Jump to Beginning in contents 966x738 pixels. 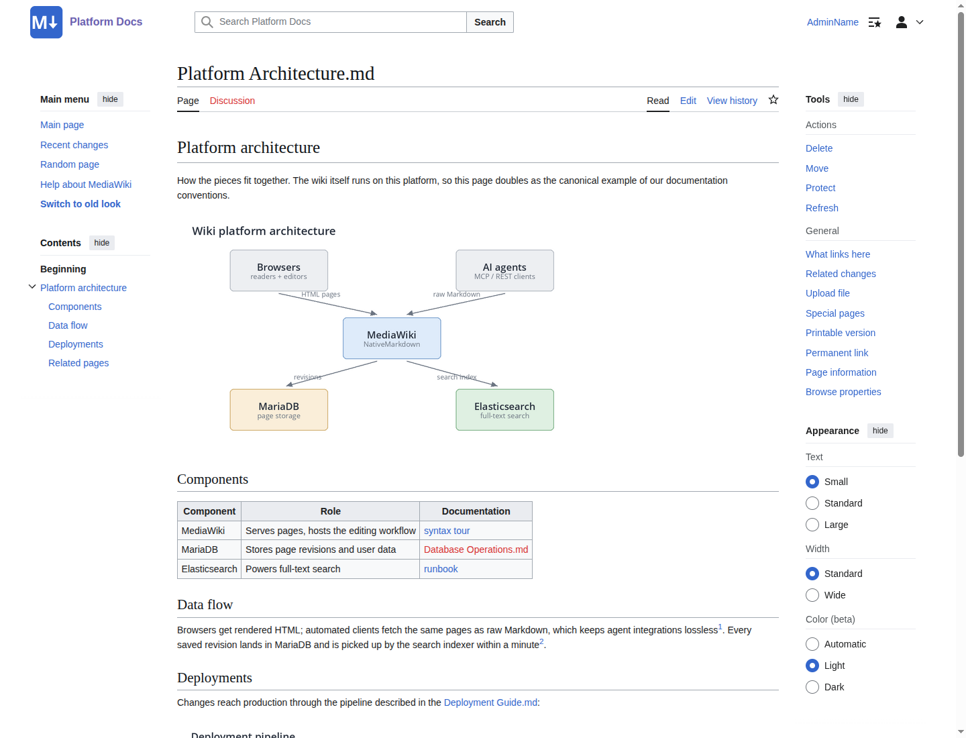click(x=63, y=269)
